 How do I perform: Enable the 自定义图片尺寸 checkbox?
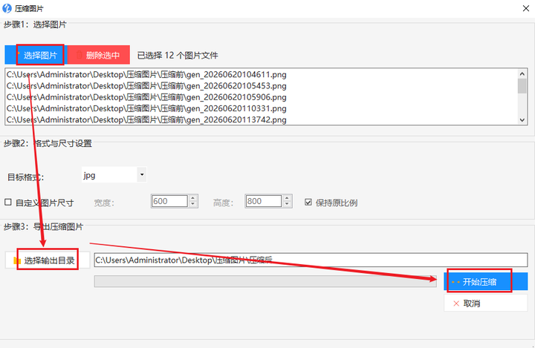pos(8,203)
